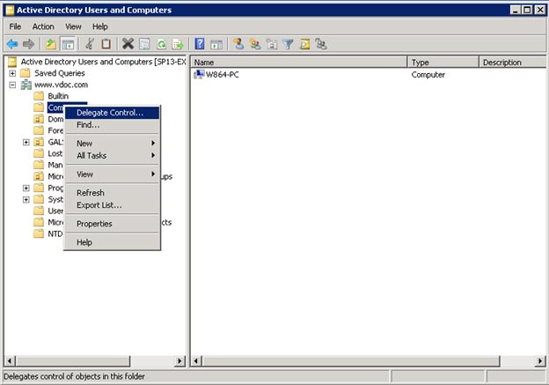549x385 pixels.
Task: Click the Export List toolbar icon
Action: tap(178, 44)
